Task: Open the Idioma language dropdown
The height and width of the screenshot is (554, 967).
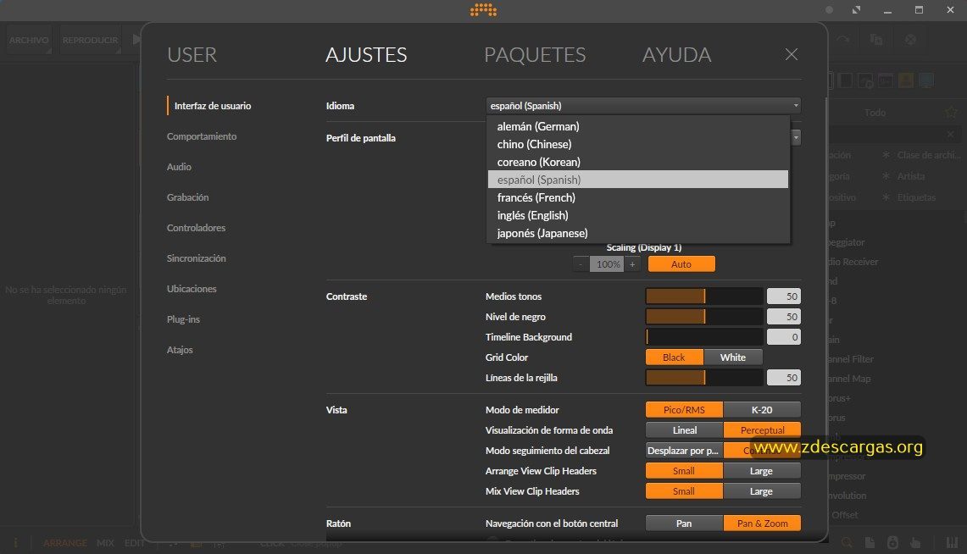Action: [643, 105]
